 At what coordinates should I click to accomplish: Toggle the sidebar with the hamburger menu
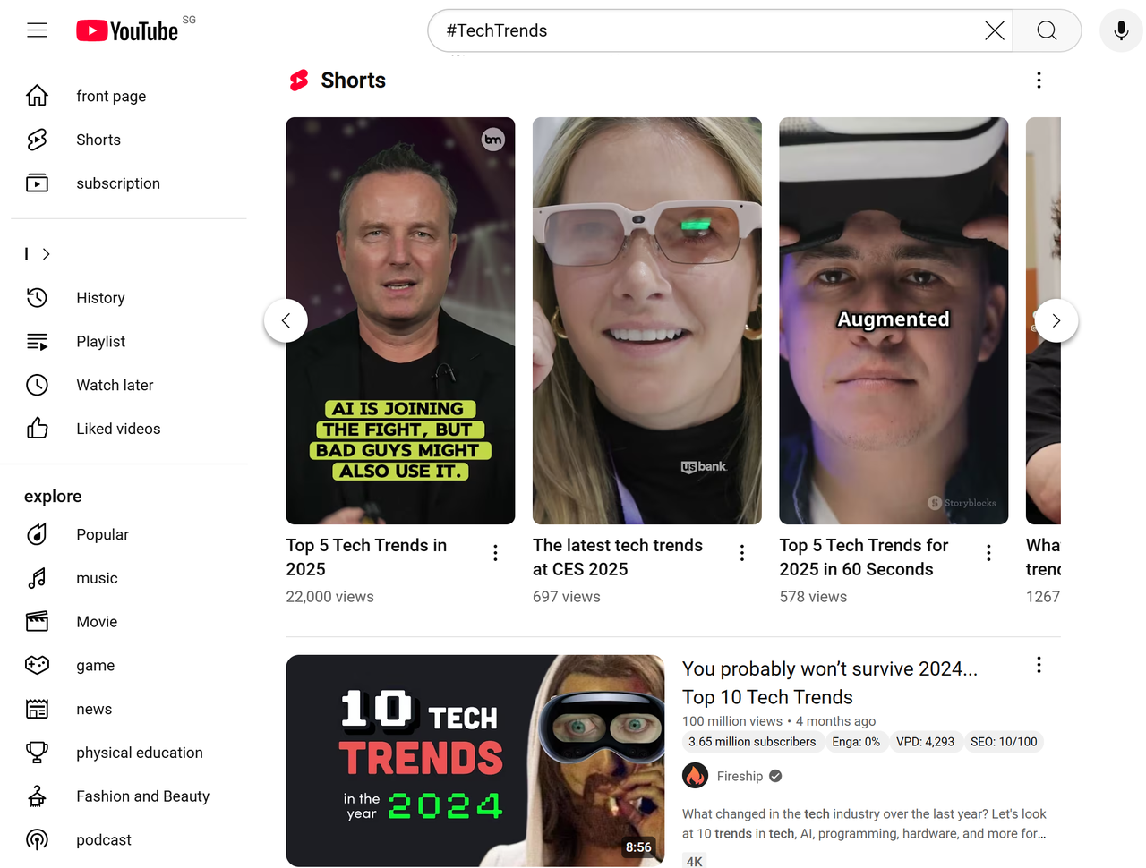pyautogui.click(x=37, y=30)
